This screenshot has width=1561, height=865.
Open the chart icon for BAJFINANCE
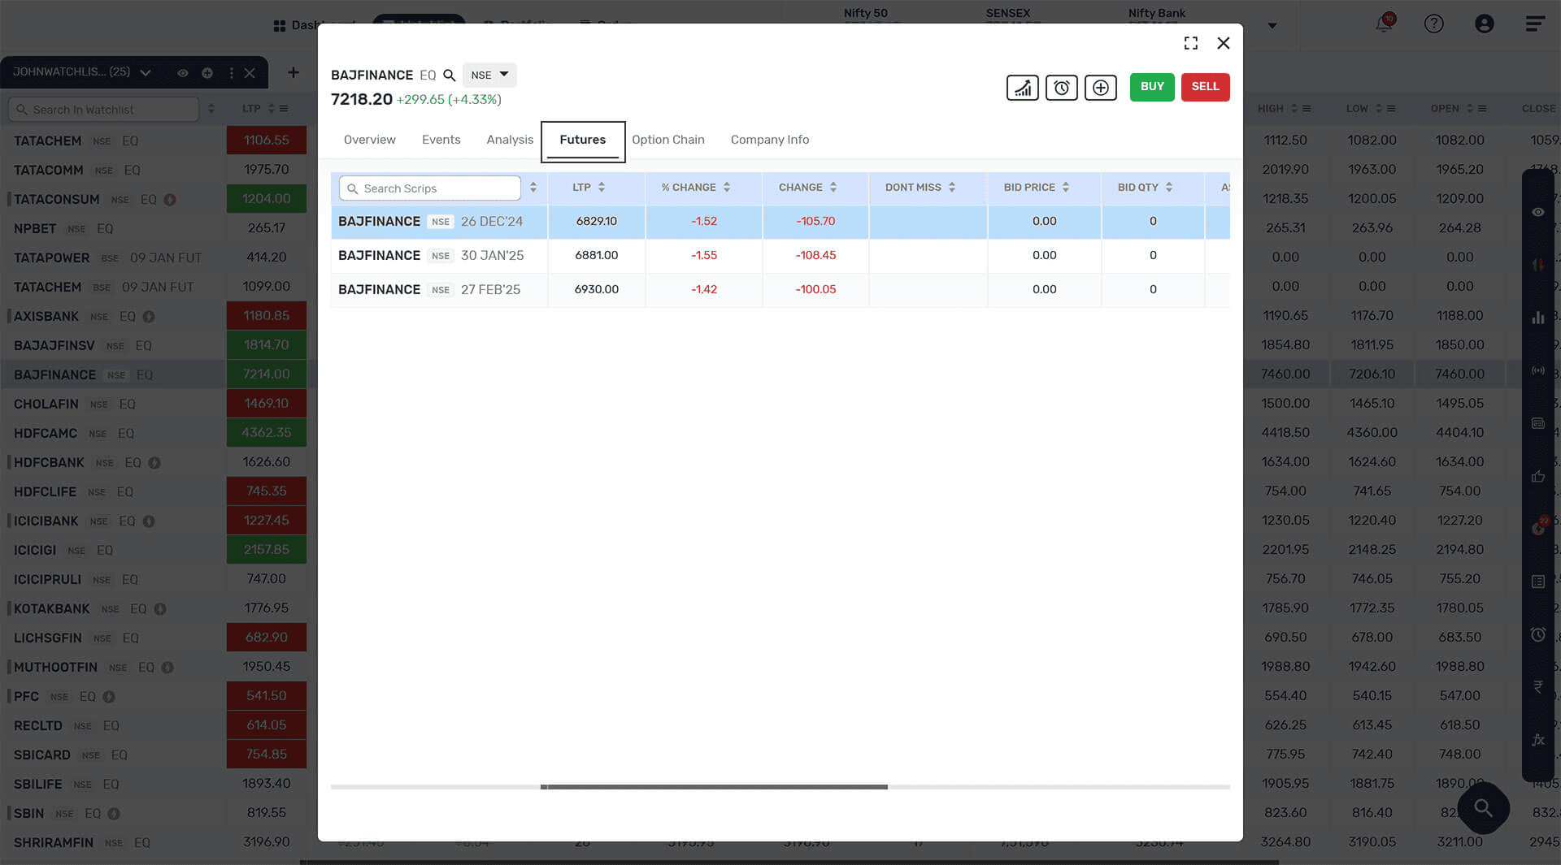pos(1022,88)
